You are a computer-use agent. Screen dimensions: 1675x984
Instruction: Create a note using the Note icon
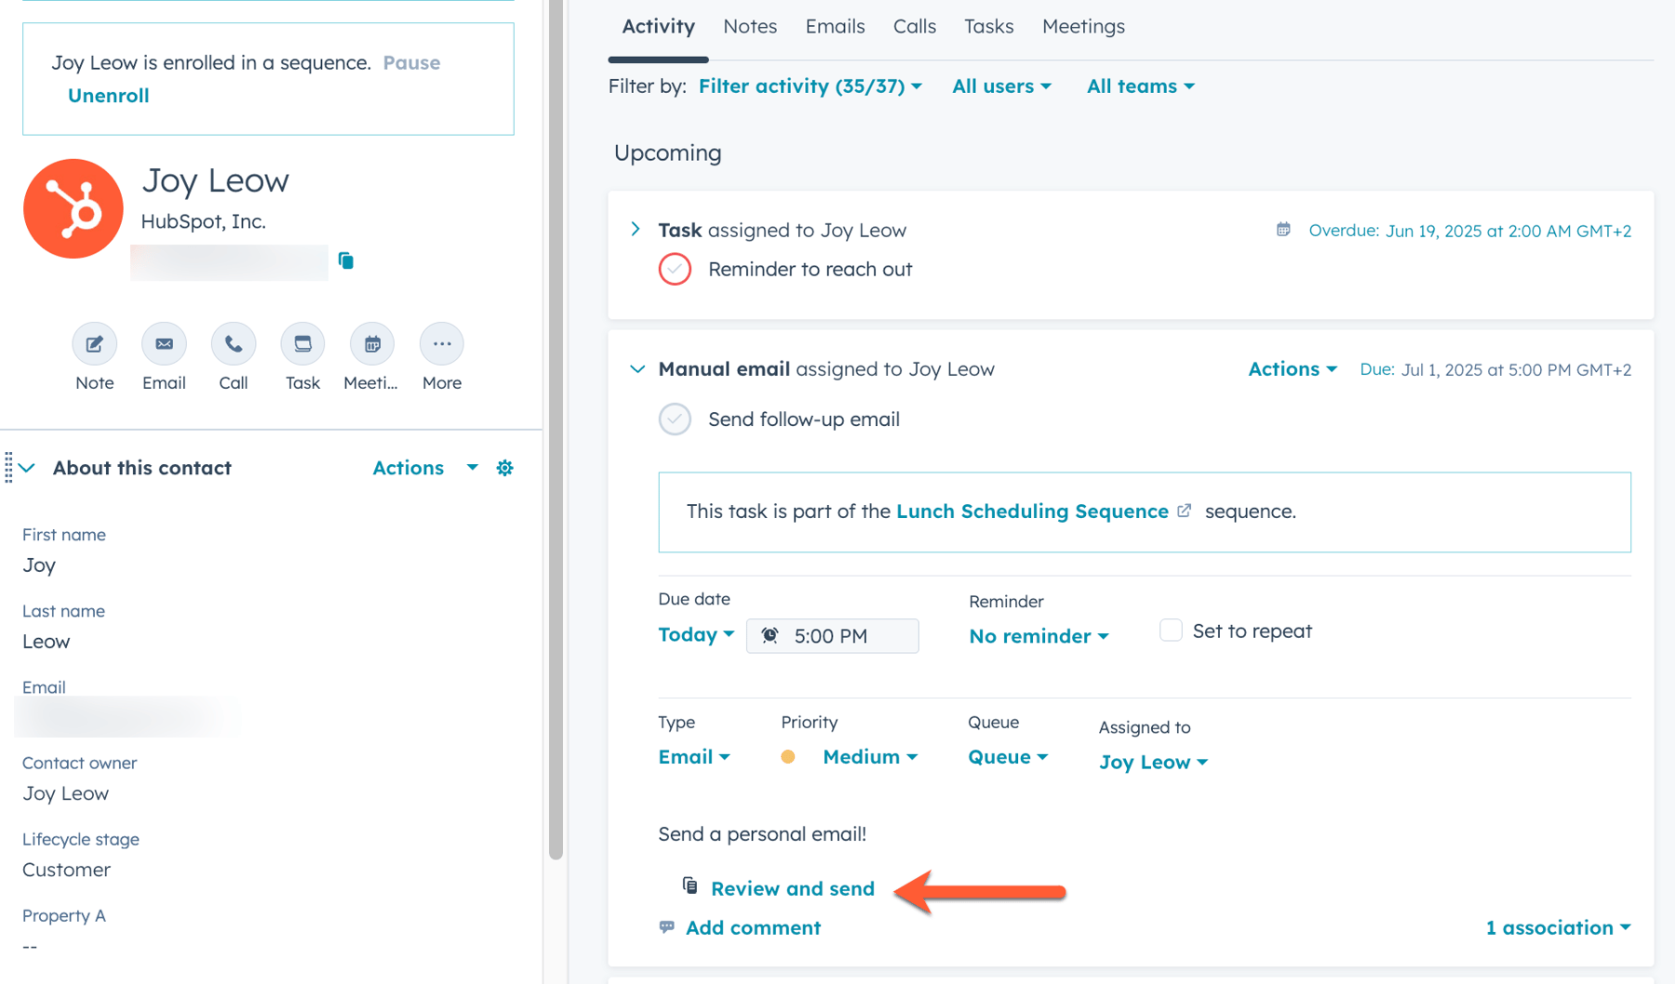pos(94,343)
